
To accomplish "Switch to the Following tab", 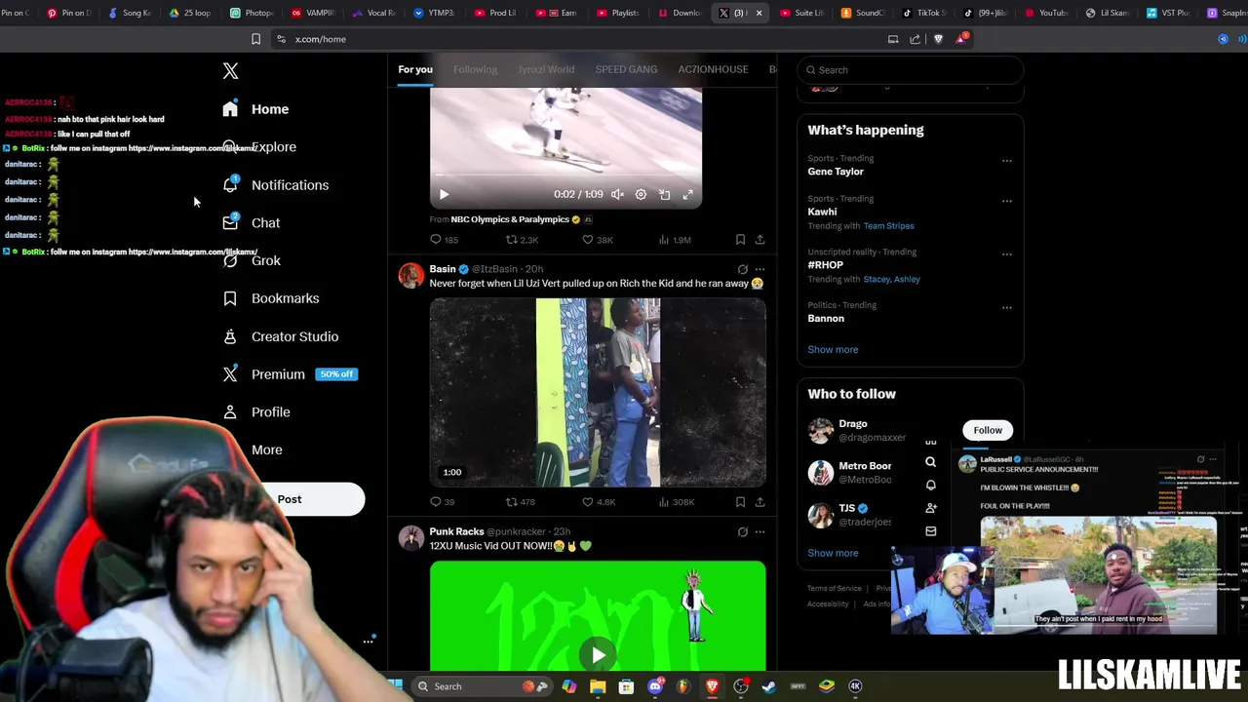I will coord(475,69).
